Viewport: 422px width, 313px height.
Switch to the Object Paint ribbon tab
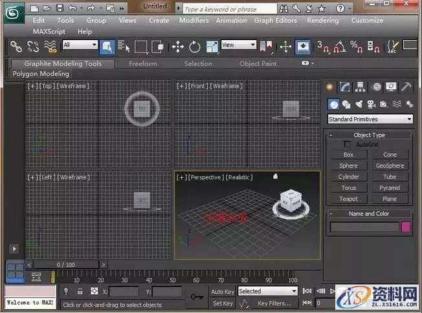258,64
